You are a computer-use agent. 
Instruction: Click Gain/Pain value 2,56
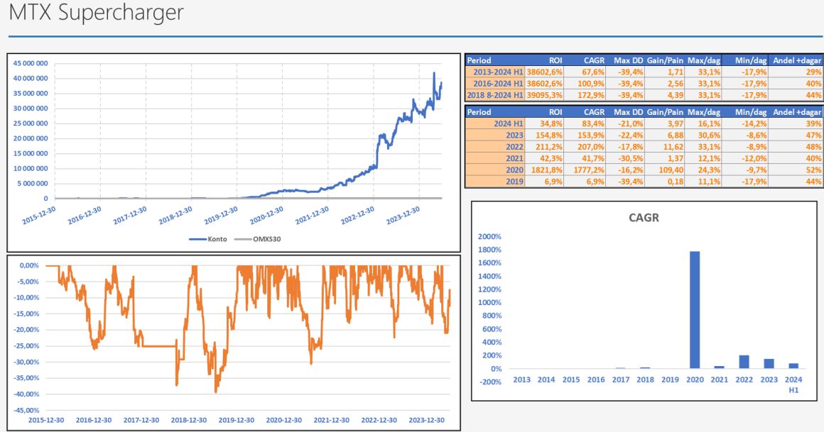(676, 84)
